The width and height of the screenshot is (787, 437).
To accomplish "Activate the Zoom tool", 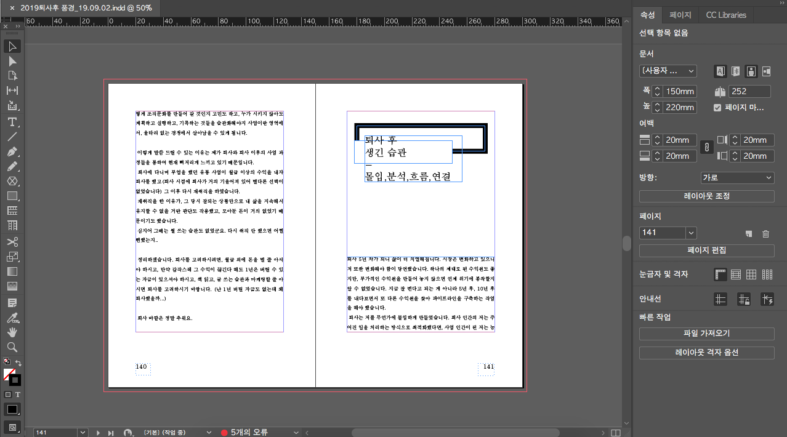I will [12, 346].
